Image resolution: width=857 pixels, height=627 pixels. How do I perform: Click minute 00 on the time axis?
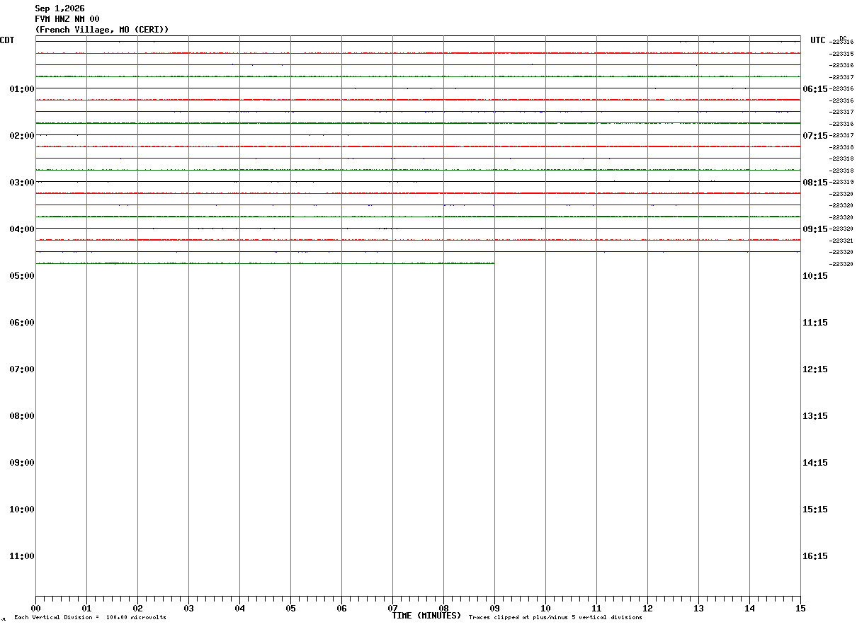pyautogui.click(x=35, y=609)
